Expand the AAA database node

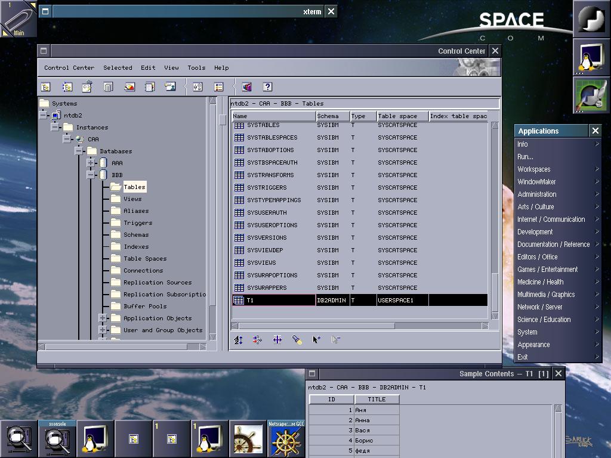click(x=91, y=163)
